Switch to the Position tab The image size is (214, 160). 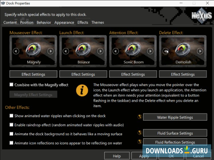27,22
